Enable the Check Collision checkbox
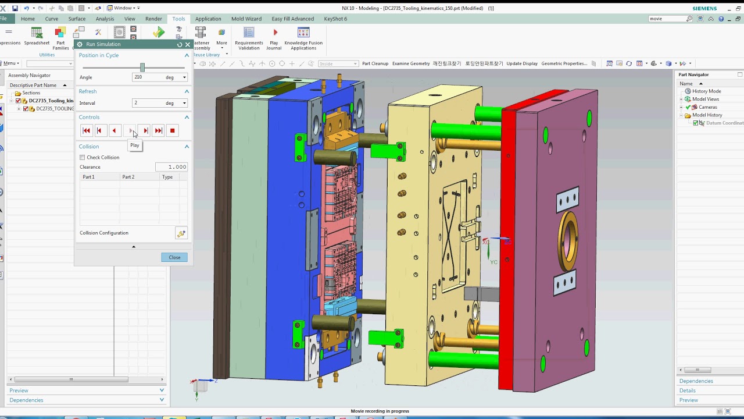The height and width of the screenshot is (419, 744). tap(82, 158)
